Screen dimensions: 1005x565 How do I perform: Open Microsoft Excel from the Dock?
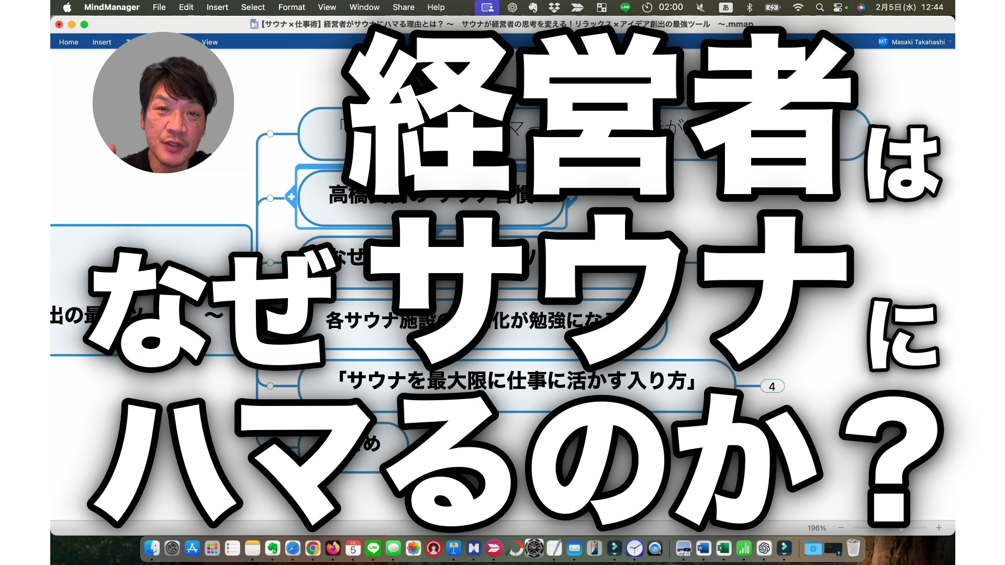[x=723, y=548]
